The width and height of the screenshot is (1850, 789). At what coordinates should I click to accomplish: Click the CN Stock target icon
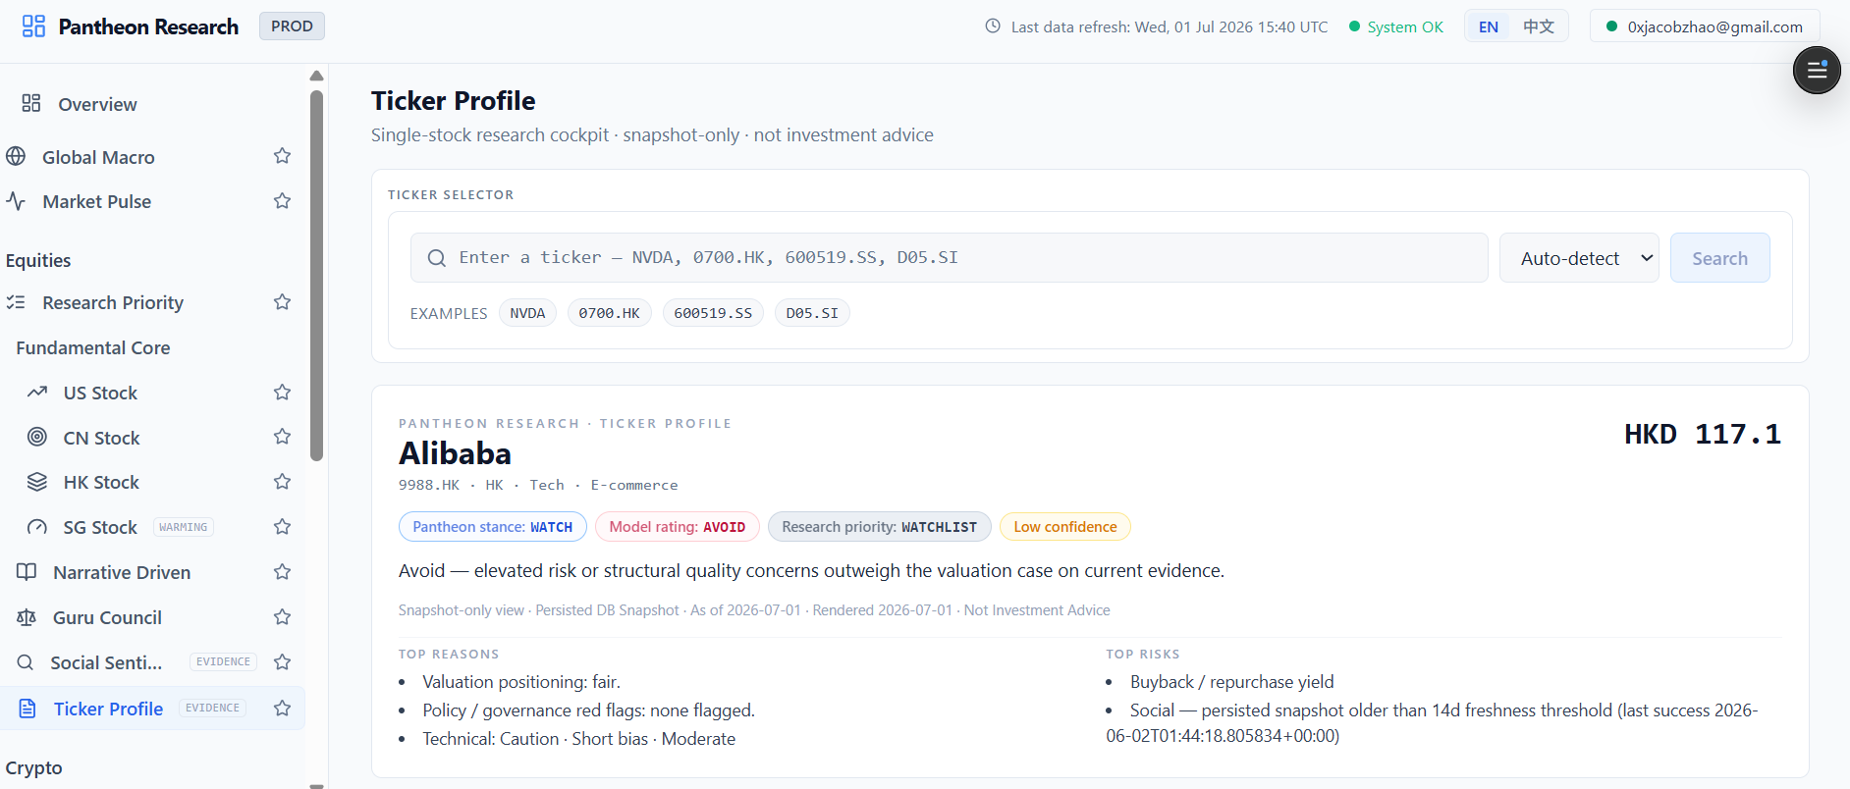pos(37,437)
